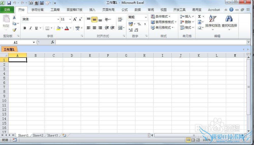254x145 pixels.
Task: Open Find and Select (查找和选择) binoculars
Action: (229, 22)
